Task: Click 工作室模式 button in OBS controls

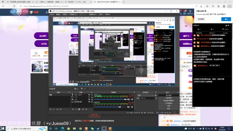Action: [x=169, y=103]
